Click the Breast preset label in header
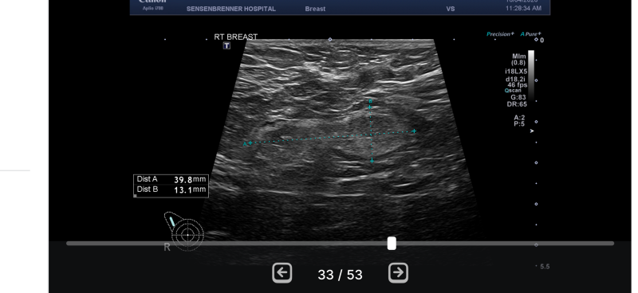The height and width of the screenshot is (293, 638). point(315,9)
